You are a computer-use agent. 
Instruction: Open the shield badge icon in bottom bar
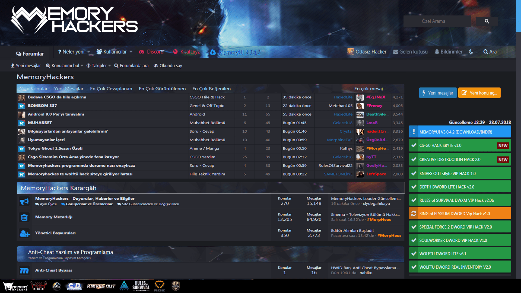pyautogui.click(x=176, y=286)
